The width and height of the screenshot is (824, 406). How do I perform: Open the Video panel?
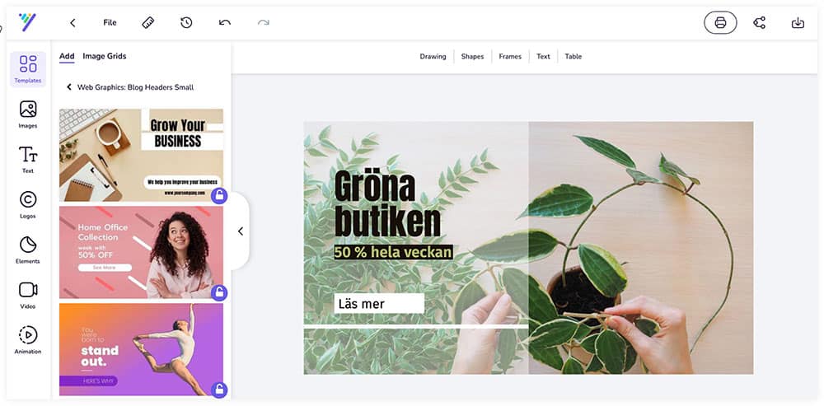coord(28,295)
